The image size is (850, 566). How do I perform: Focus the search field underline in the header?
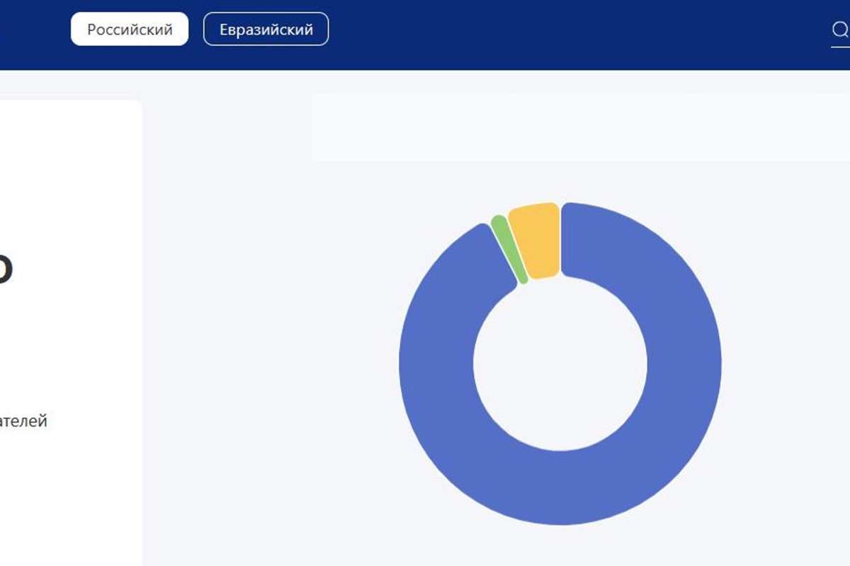click(840, 46)
